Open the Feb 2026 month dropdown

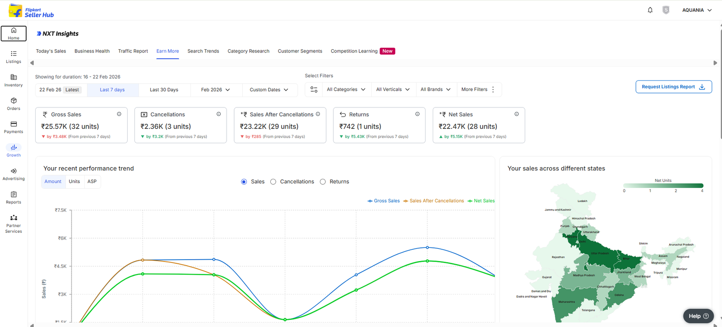(x=216, y=90)
